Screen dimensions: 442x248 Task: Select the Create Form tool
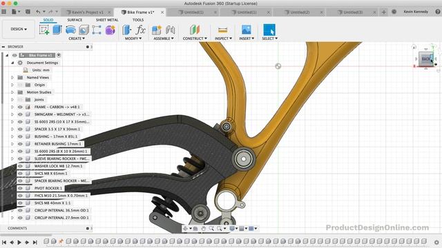point(110,30)
